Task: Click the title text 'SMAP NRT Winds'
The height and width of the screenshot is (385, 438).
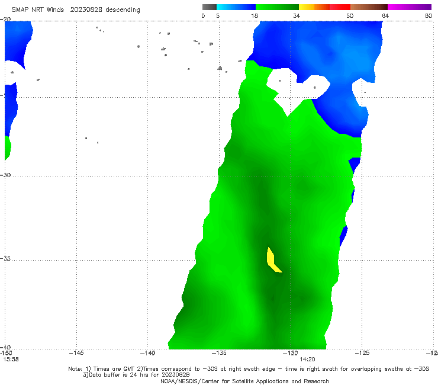Action: [38, 9]
